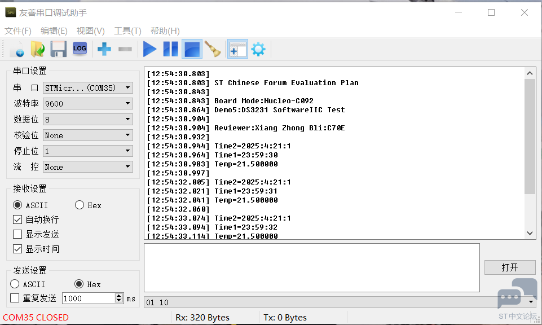Toggle the LOG recording icon
The image size is (542, 325).
[80, 49]
